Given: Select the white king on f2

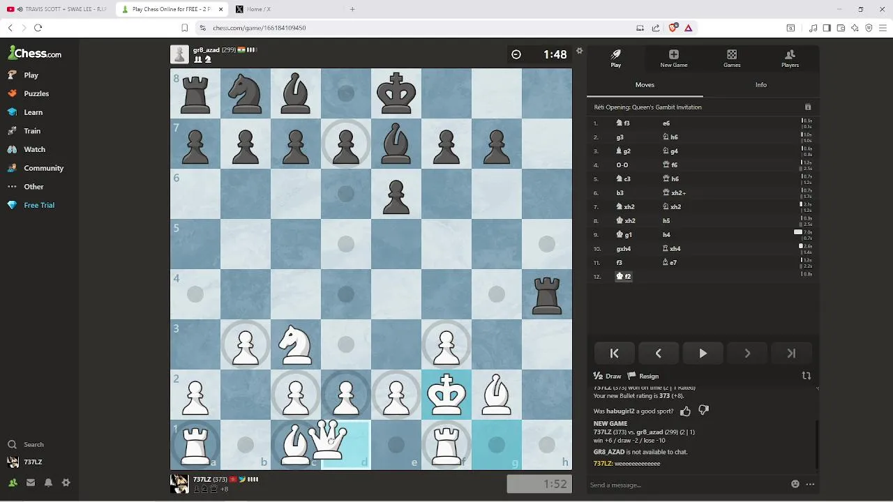Looking at the screenshot, I should click(x=446, y=395).
